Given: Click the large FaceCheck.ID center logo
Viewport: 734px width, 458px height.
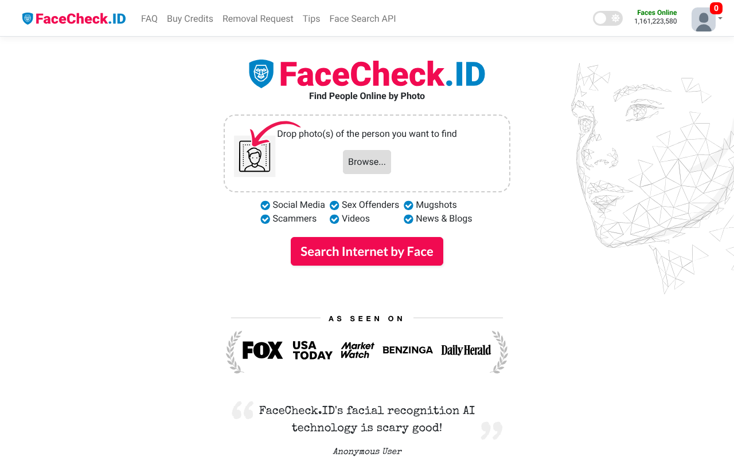Looking at the screenshot, I should pyautogui.click(x=367, y=74).
